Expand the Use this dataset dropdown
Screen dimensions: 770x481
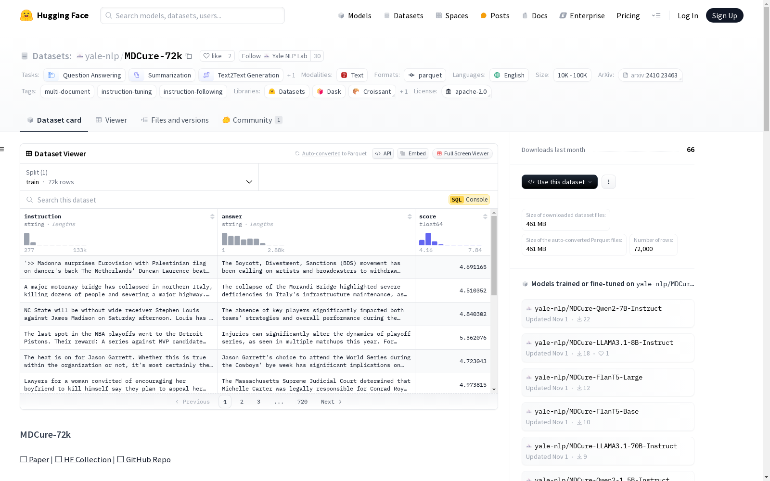[x=560, y=182]
